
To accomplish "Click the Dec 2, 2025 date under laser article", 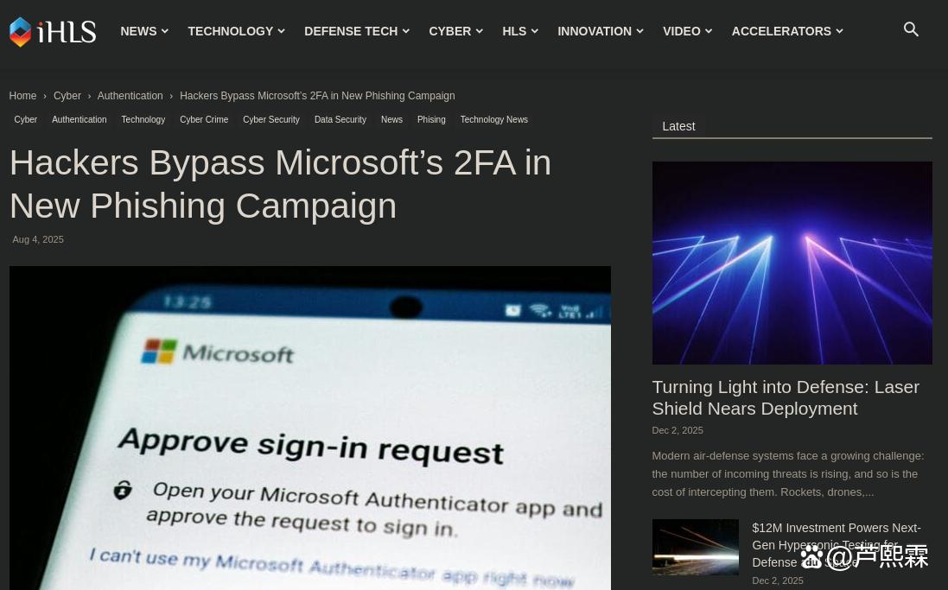I will 678,430.
